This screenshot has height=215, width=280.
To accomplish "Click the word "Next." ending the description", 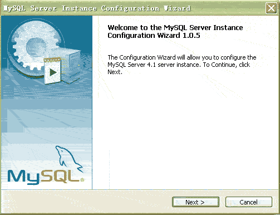I will pyautogui.click(x=115, y=72).
